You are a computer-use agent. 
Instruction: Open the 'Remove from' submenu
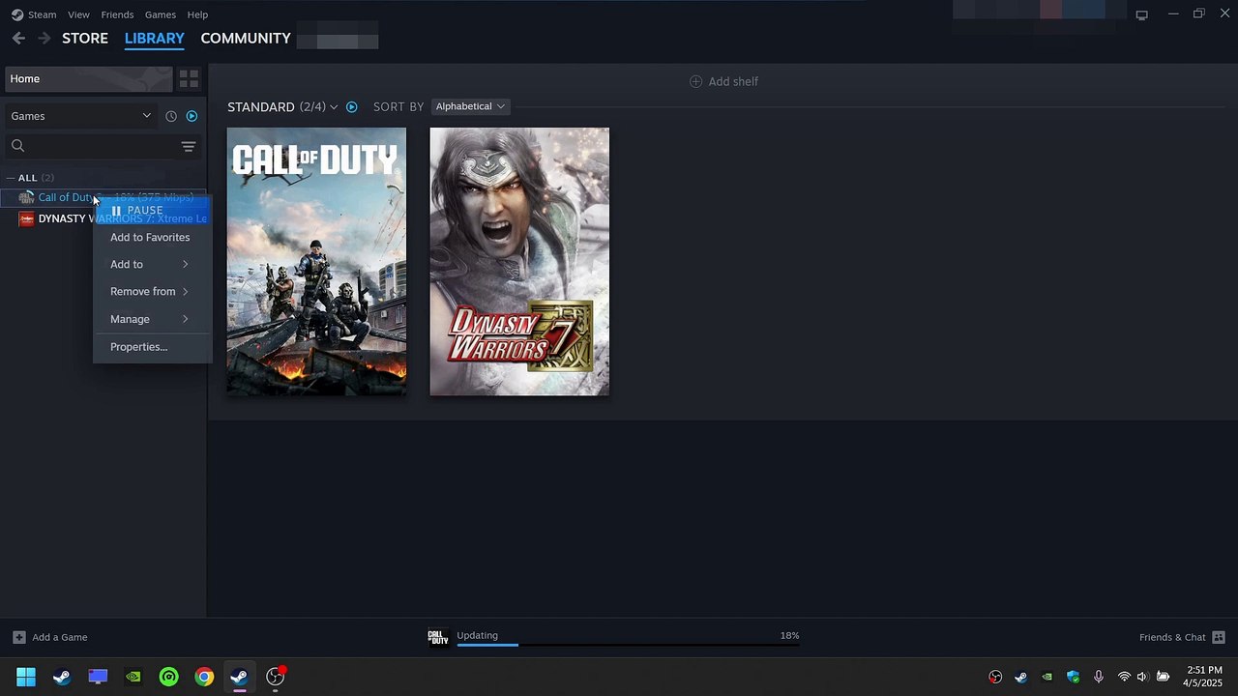pyautogui.click(x=152, y=291)
